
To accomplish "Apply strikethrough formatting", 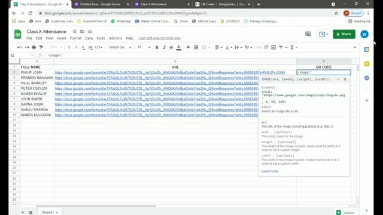I will click(x=171, y=47).
